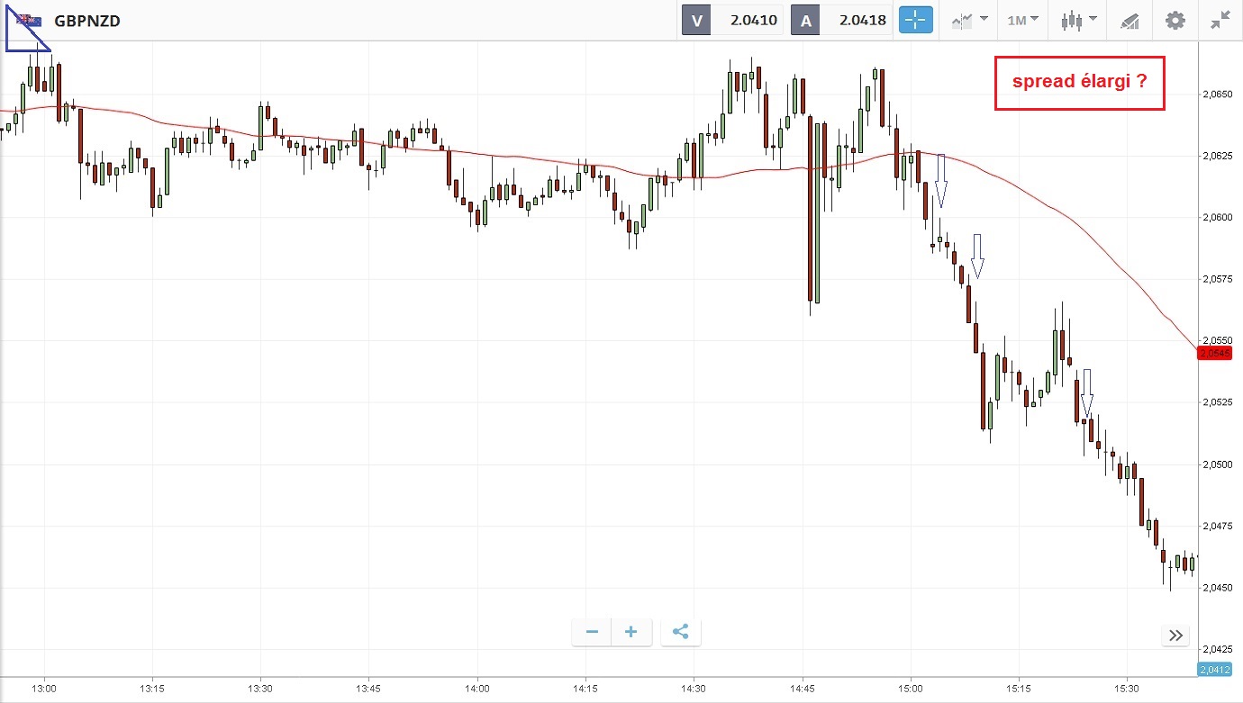Share the chart
The height and width of the screenshot is (703, 1243).
(x=680, y=632)
